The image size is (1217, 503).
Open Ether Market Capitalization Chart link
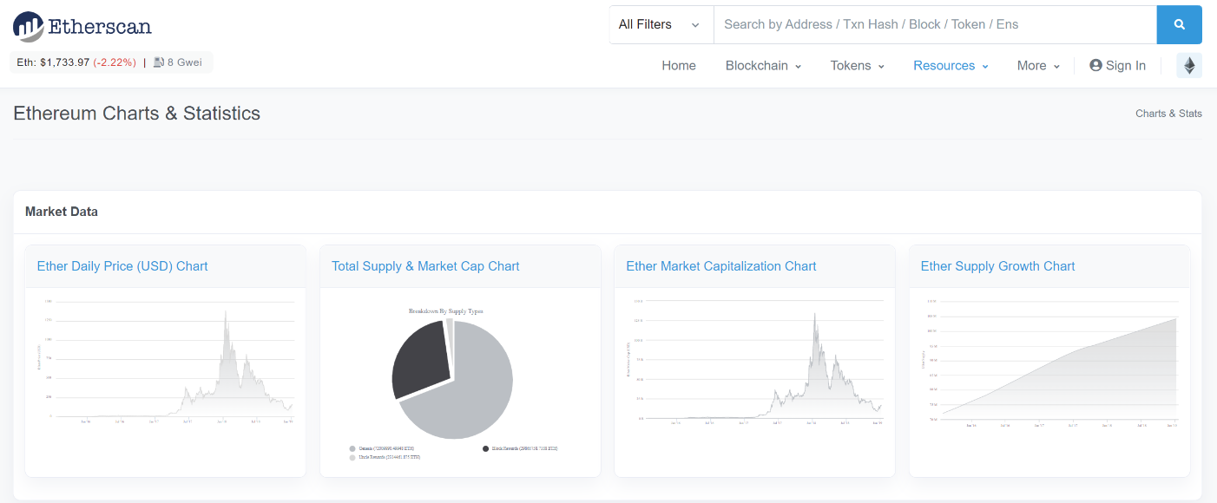click(x=720, y=266)
